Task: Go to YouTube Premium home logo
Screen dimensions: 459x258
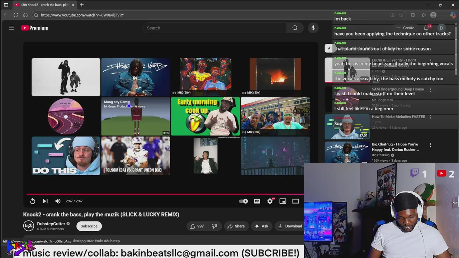Action: click(34, 28)
